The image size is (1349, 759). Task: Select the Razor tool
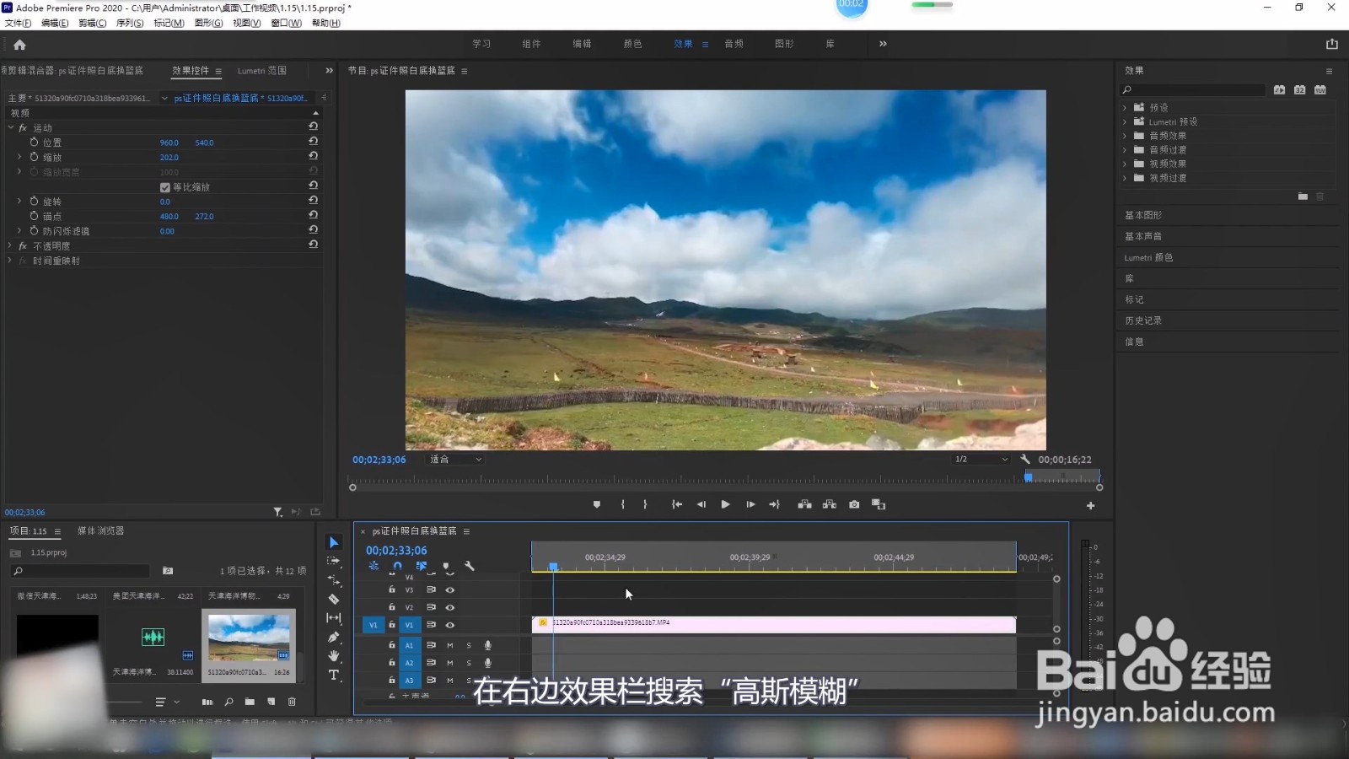pyautogui.click(x=334, y=599)
